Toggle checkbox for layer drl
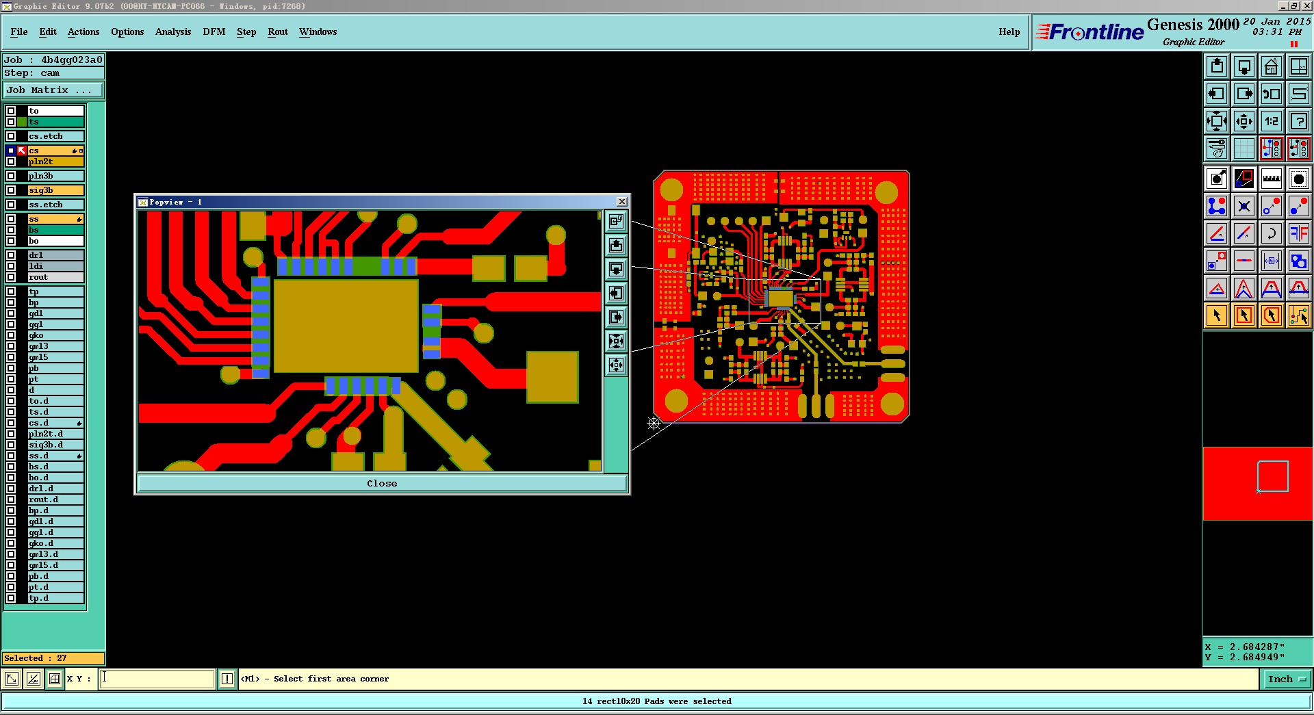Image resolution: width=1314 pixels, height=715 pixels. point(11,255)
